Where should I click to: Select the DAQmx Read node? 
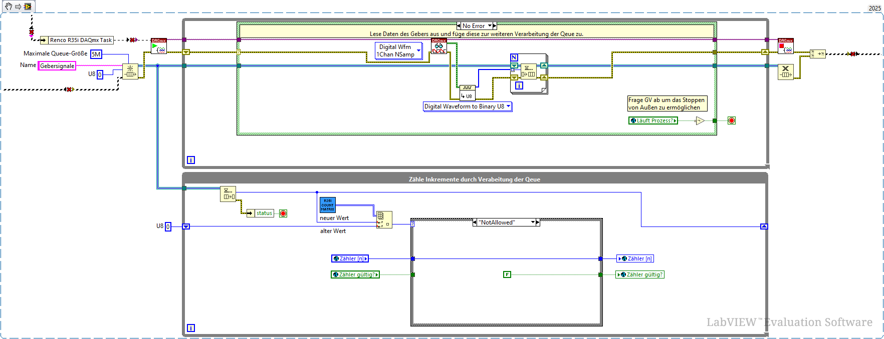tap(439, 46)
